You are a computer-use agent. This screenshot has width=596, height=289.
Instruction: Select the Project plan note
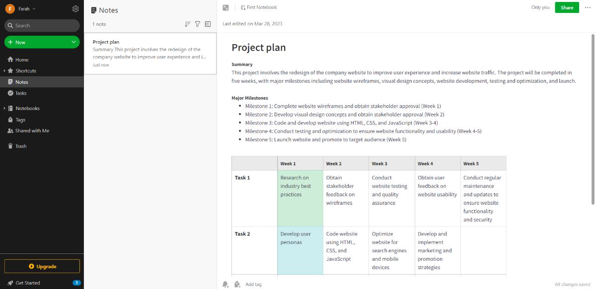tap(149, 52)
